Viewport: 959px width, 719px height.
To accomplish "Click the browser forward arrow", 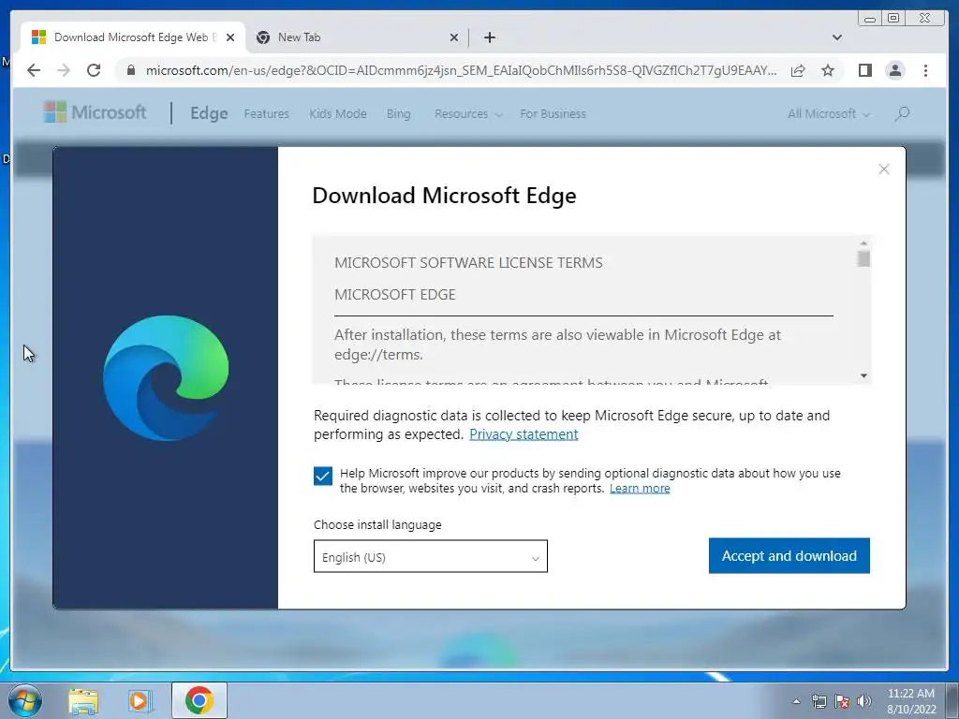I will point(64,70).
